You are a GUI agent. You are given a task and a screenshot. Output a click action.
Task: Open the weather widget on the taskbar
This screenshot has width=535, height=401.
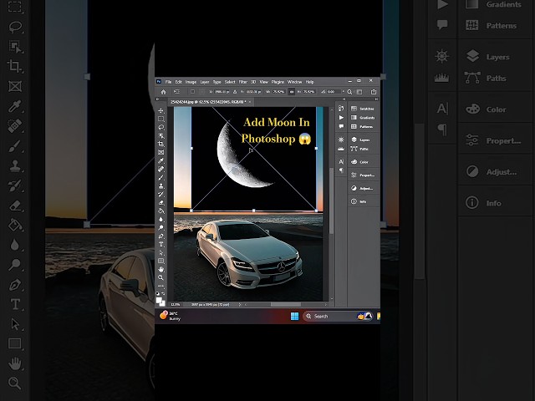click(170, 316)
